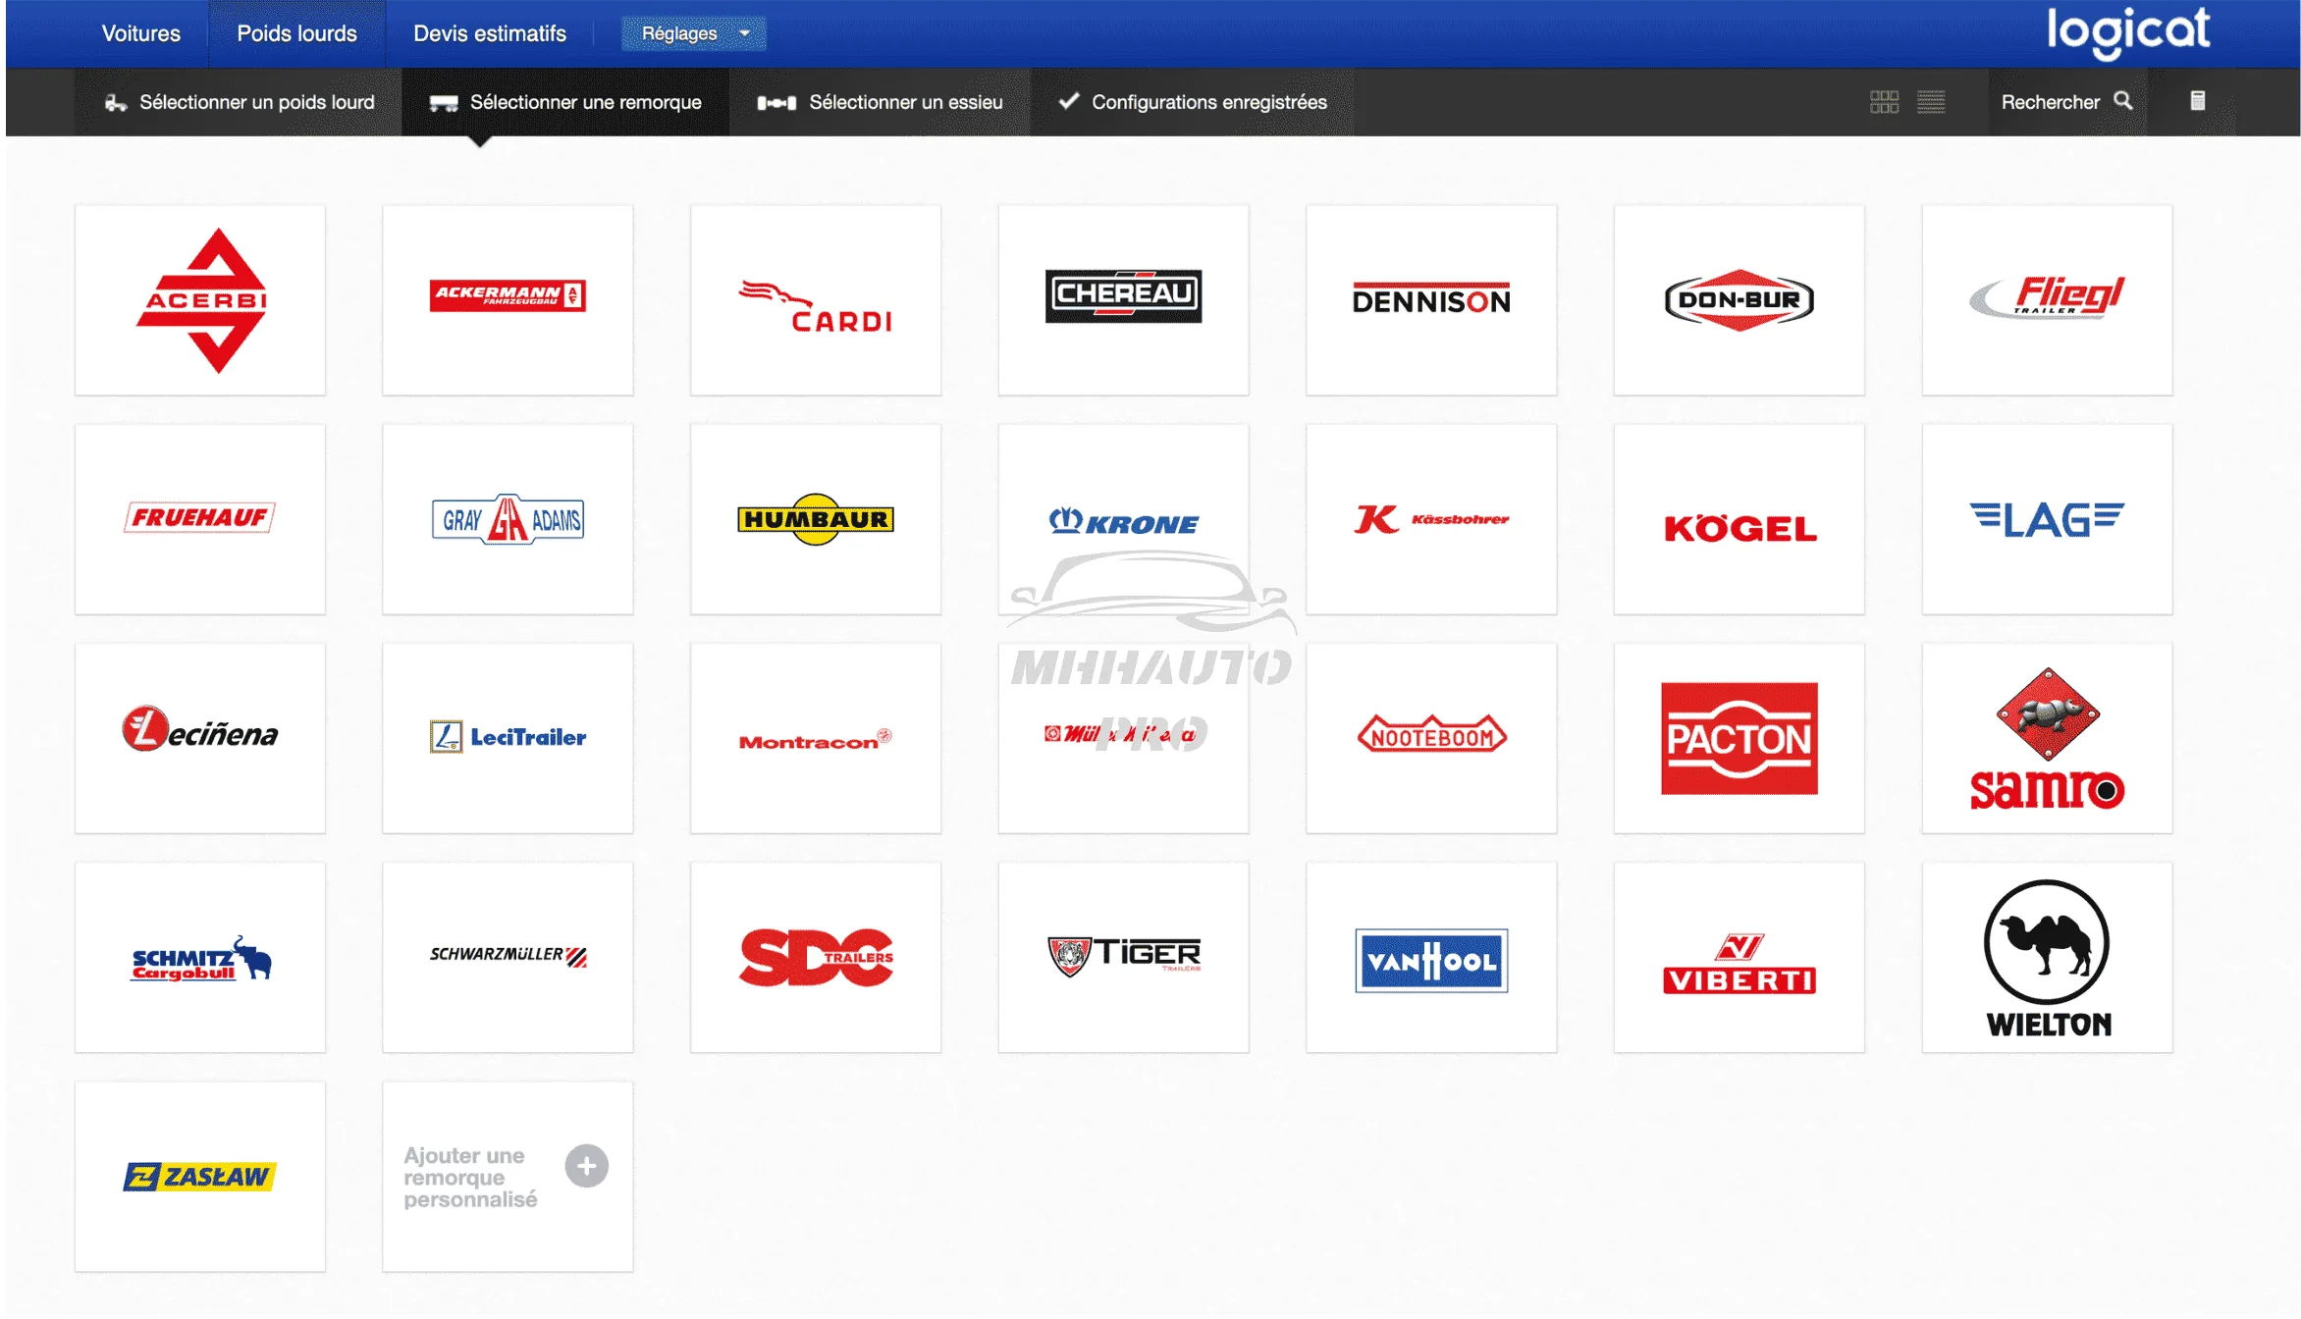Image resolution: width=2301 pixels, height=1319 pixels.
Task: Select the Poids lourds tab
Action: click(x=296, y=33)
